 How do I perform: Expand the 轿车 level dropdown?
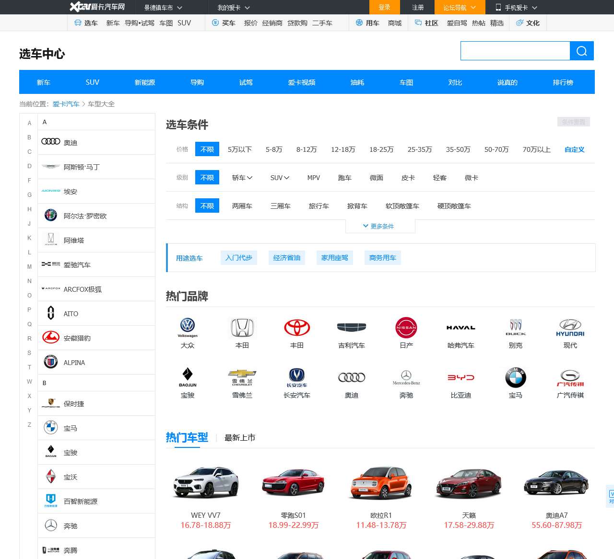click(242, 178)
